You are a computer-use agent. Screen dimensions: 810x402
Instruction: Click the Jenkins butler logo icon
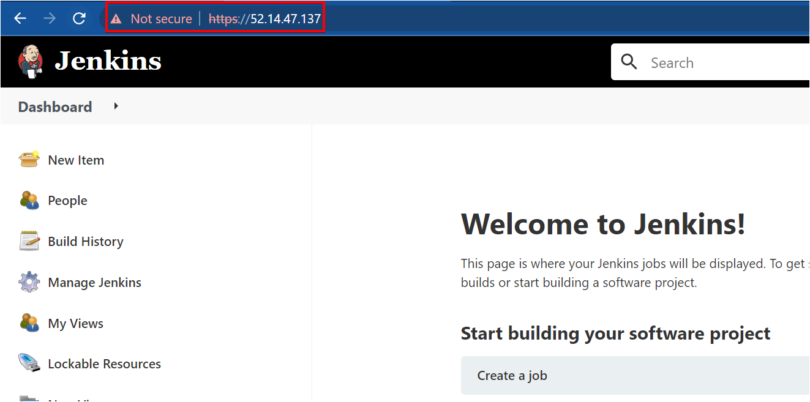point(31,62)
